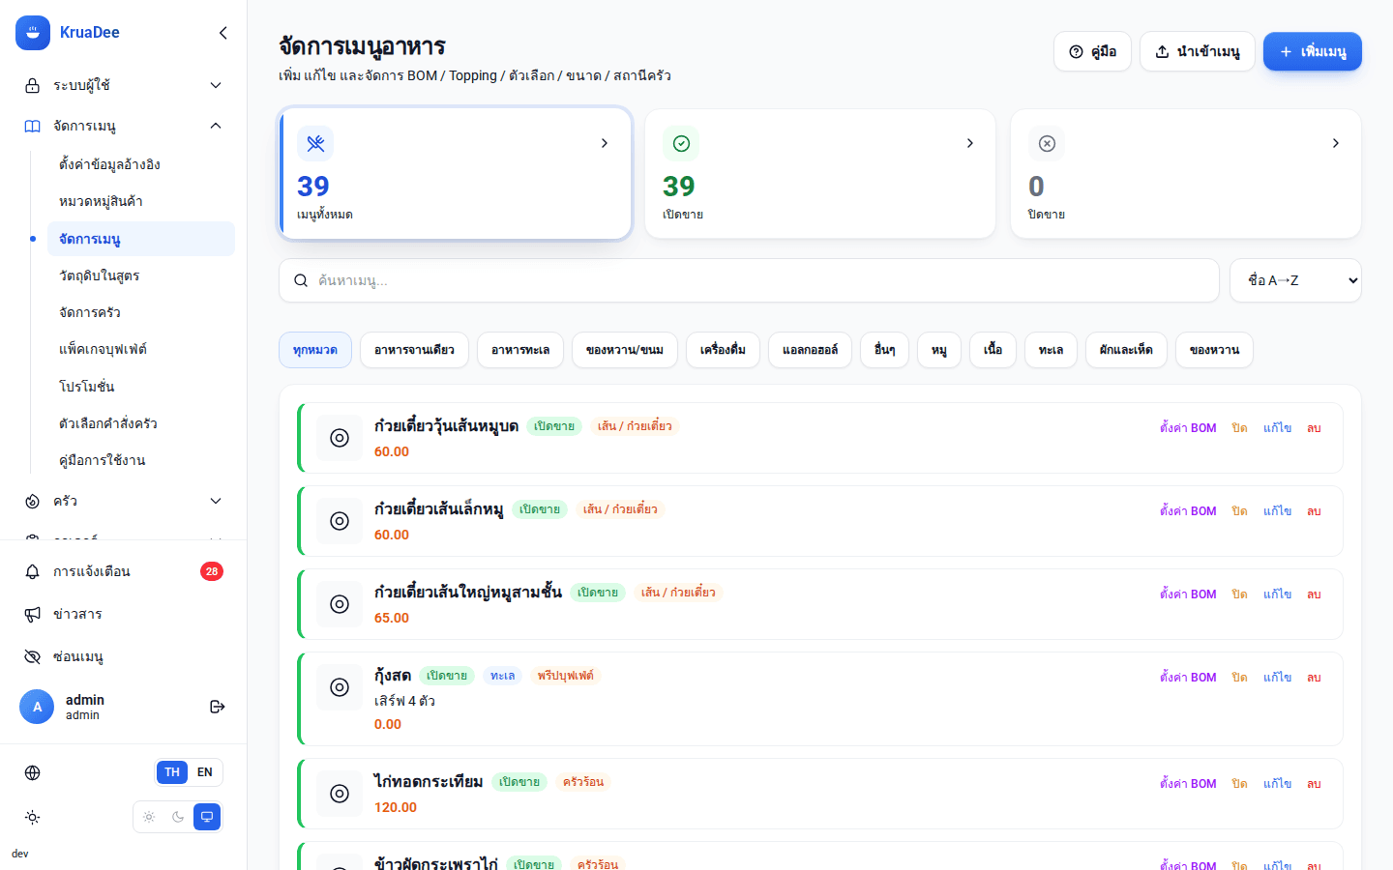Select the เครื่องดื่ม category tab
The width and height of the screenshot is (1393, 870).
(723, 350)
